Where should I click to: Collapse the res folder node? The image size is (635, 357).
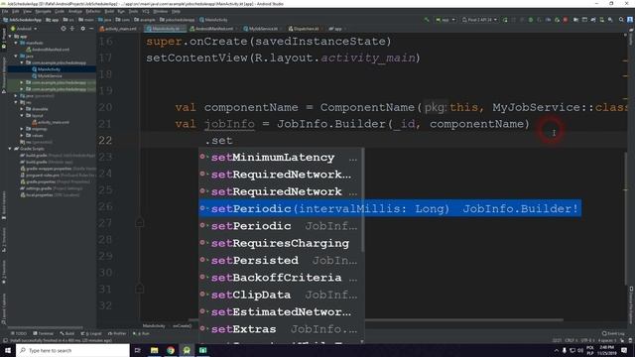[x=16, y=102]
